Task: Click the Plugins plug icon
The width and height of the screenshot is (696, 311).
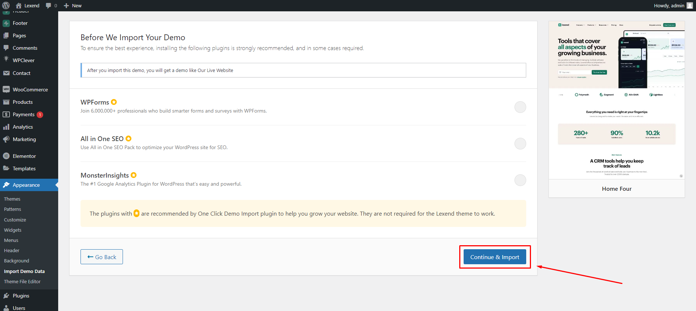Action: pos(6,296)
